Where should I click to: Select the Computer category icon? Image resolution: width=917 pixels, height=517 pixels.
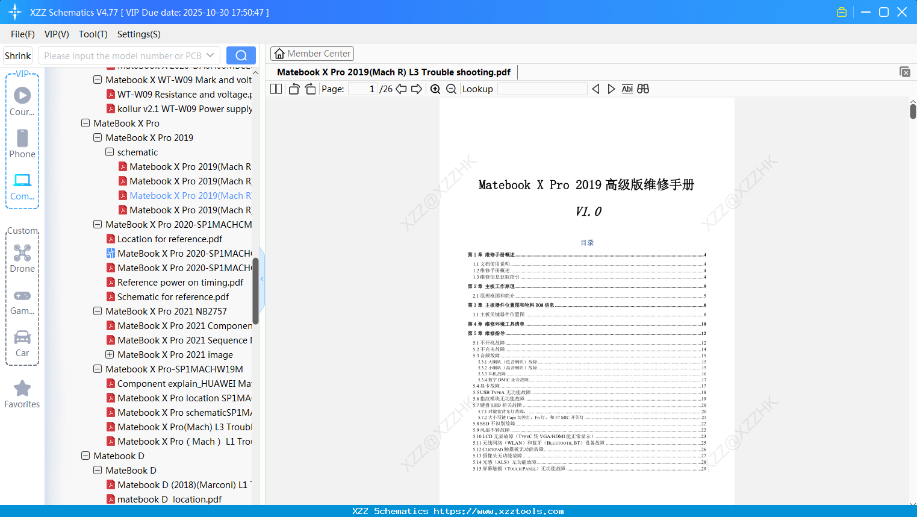22,186
